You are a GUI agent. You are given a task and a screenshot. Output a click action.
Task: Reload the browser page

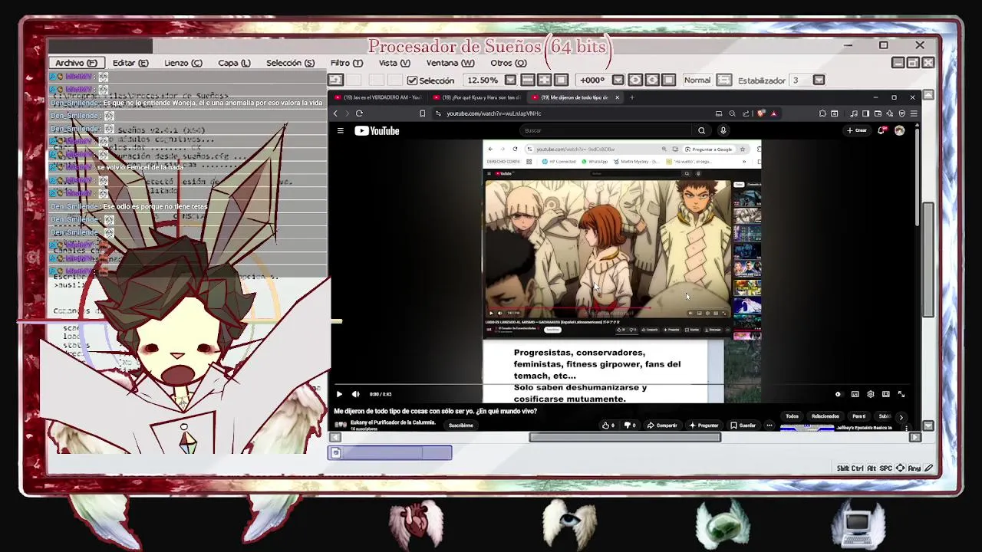coord(359,113)
